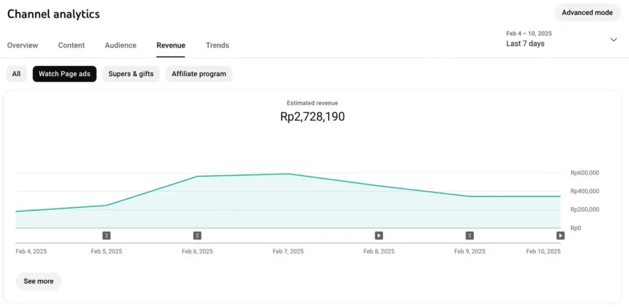Filter revenue by Supers & gifts
This screenshot has width=629, height=307.
131,74
